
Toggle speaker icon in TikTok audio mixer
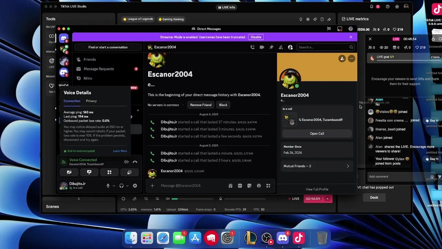pos(168,199)
